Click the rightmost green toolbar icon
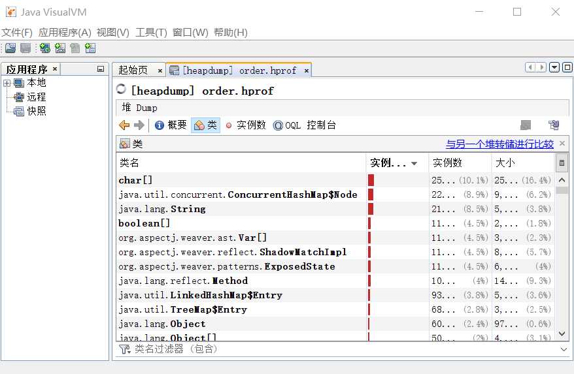The height and width of the screenshot is (374, 574). tap(90, 48)
